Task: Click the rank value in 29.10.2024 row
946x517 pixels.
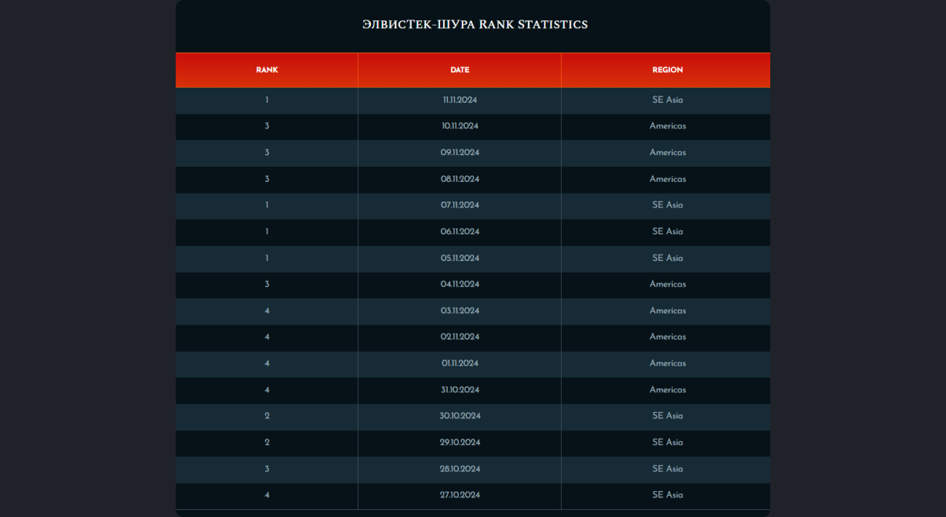Action: tap(267, 443)
